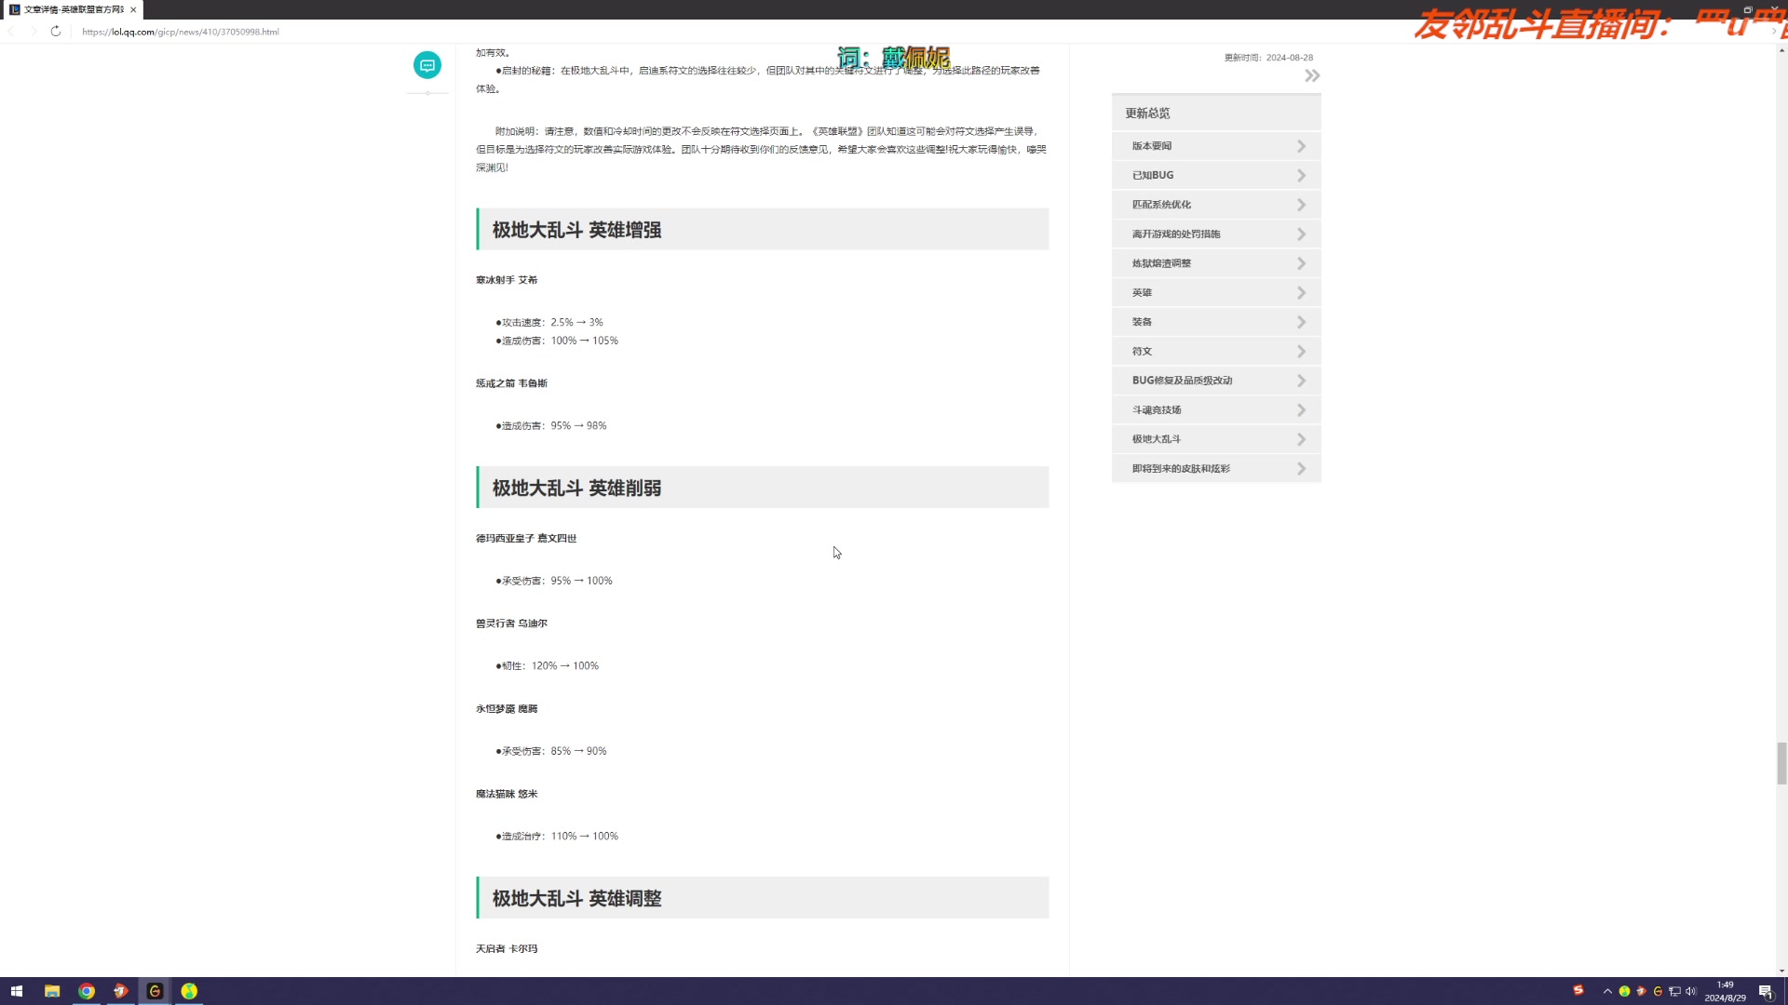
Task: Collapse sidebar with double chevron icon
Action: point(1312,76)
